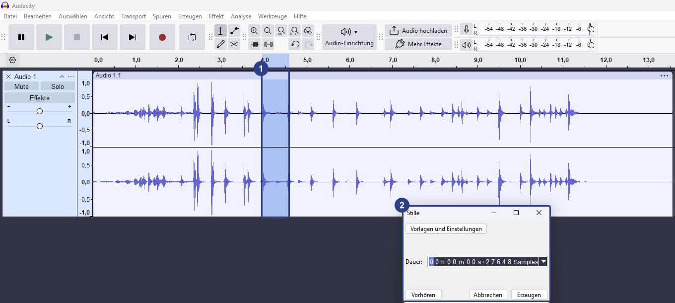Collapse the Audio 1 track chevron
This screenshot has width=675, height=303.
tap(62, 76)
